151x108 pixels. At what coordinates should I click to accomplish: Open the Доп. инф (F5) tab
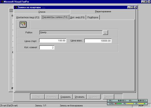coord(77,17)
